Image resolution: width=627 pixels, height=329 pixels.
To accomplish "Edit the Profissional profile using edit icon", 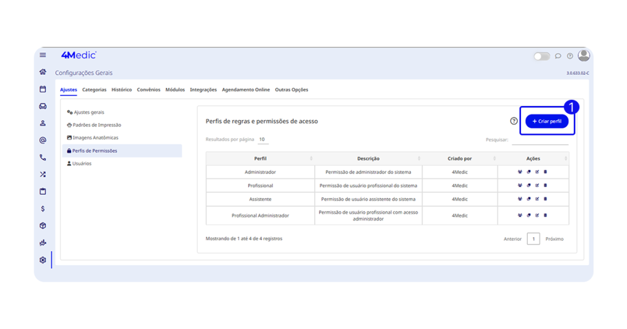I will tap(537, 186).
